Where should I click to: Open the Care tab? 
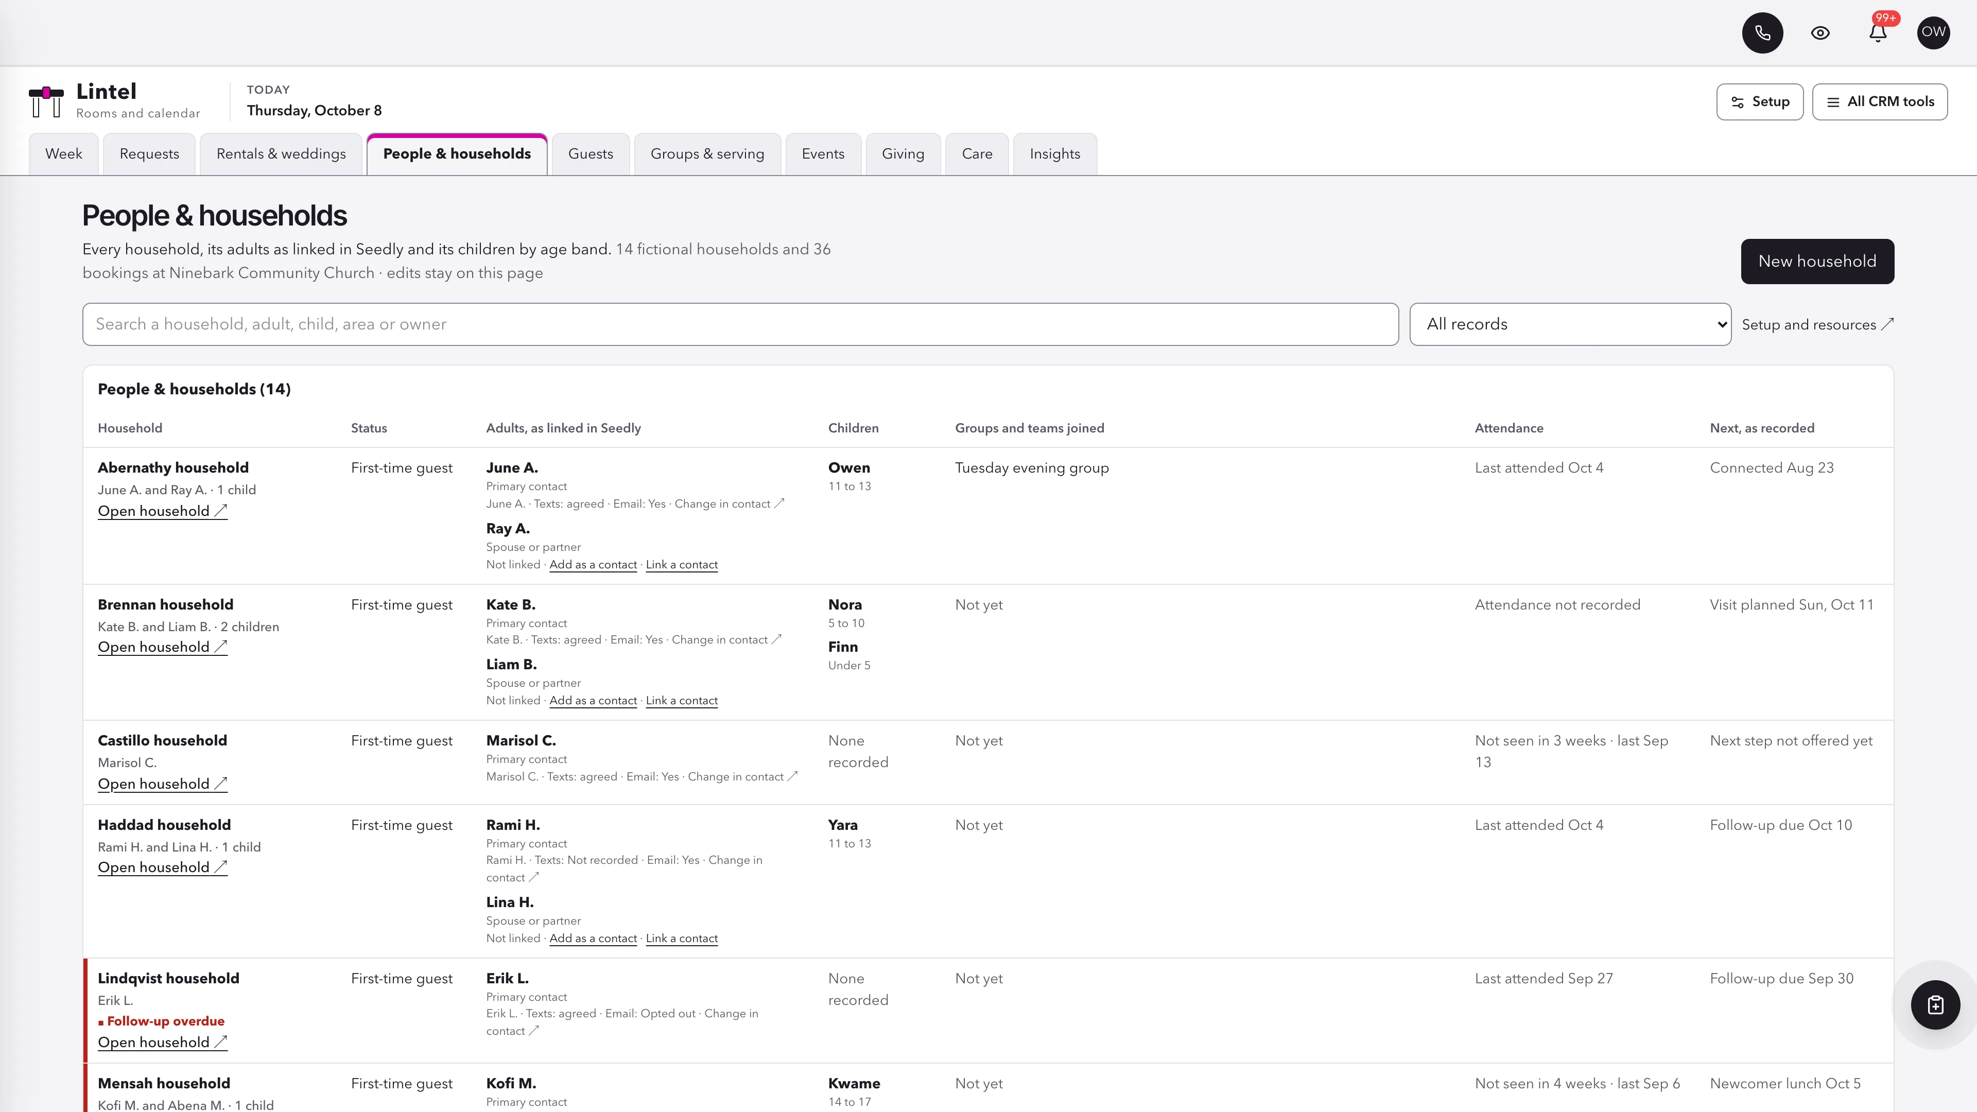[x=977, y=154]
